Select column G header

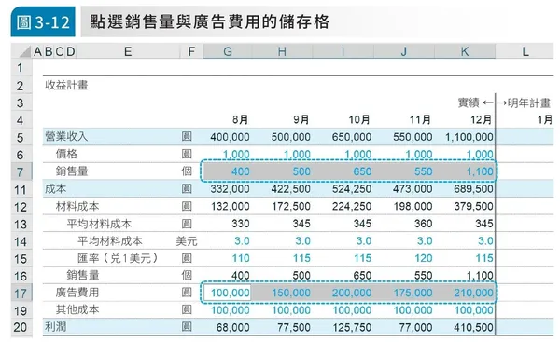(x=228, y=51)
